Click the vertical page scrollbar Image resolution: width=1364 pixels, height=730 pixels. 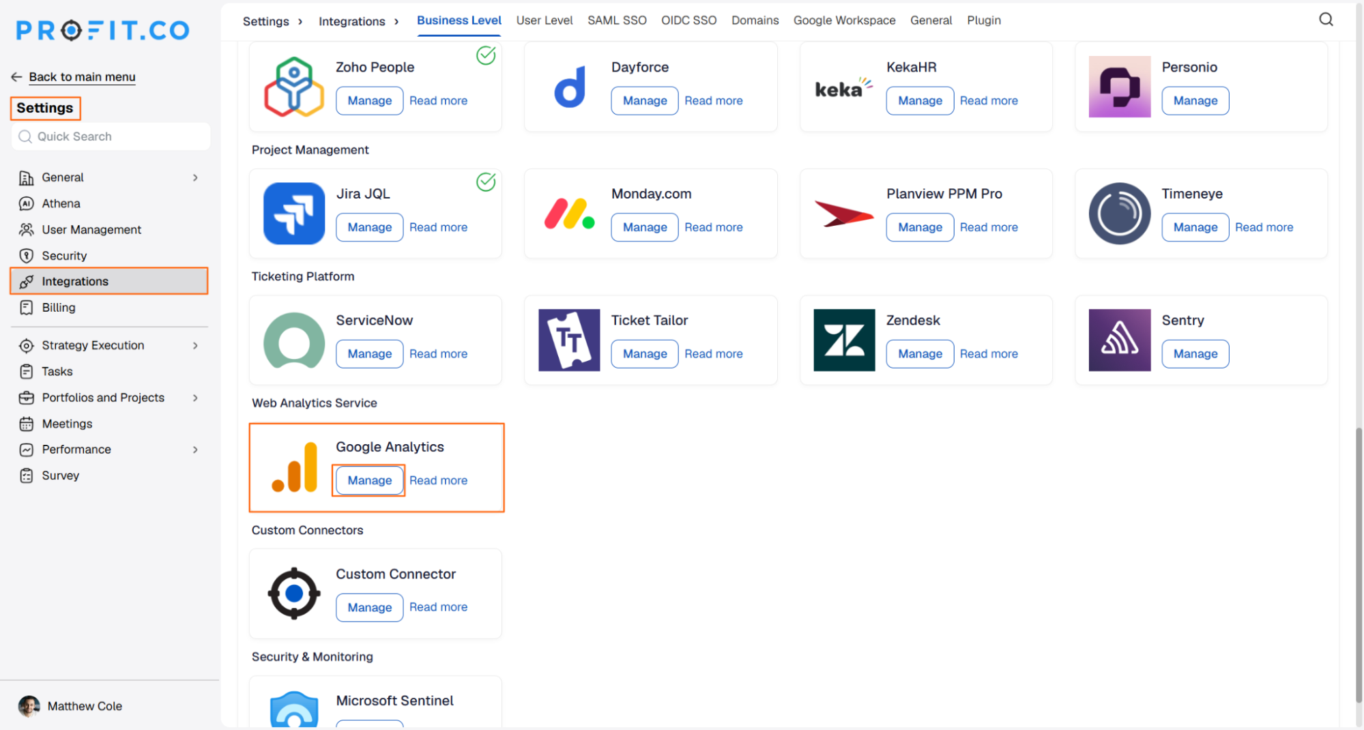pos(1359,565)
